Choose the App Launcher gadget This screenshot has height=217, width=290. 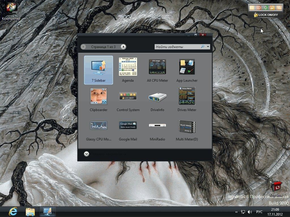(187, 70)
